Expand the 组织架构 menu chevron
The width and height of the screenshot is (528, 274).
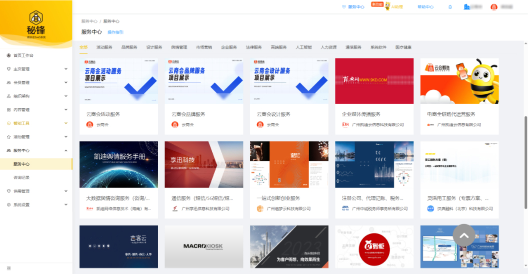click(x=65, y=96)
